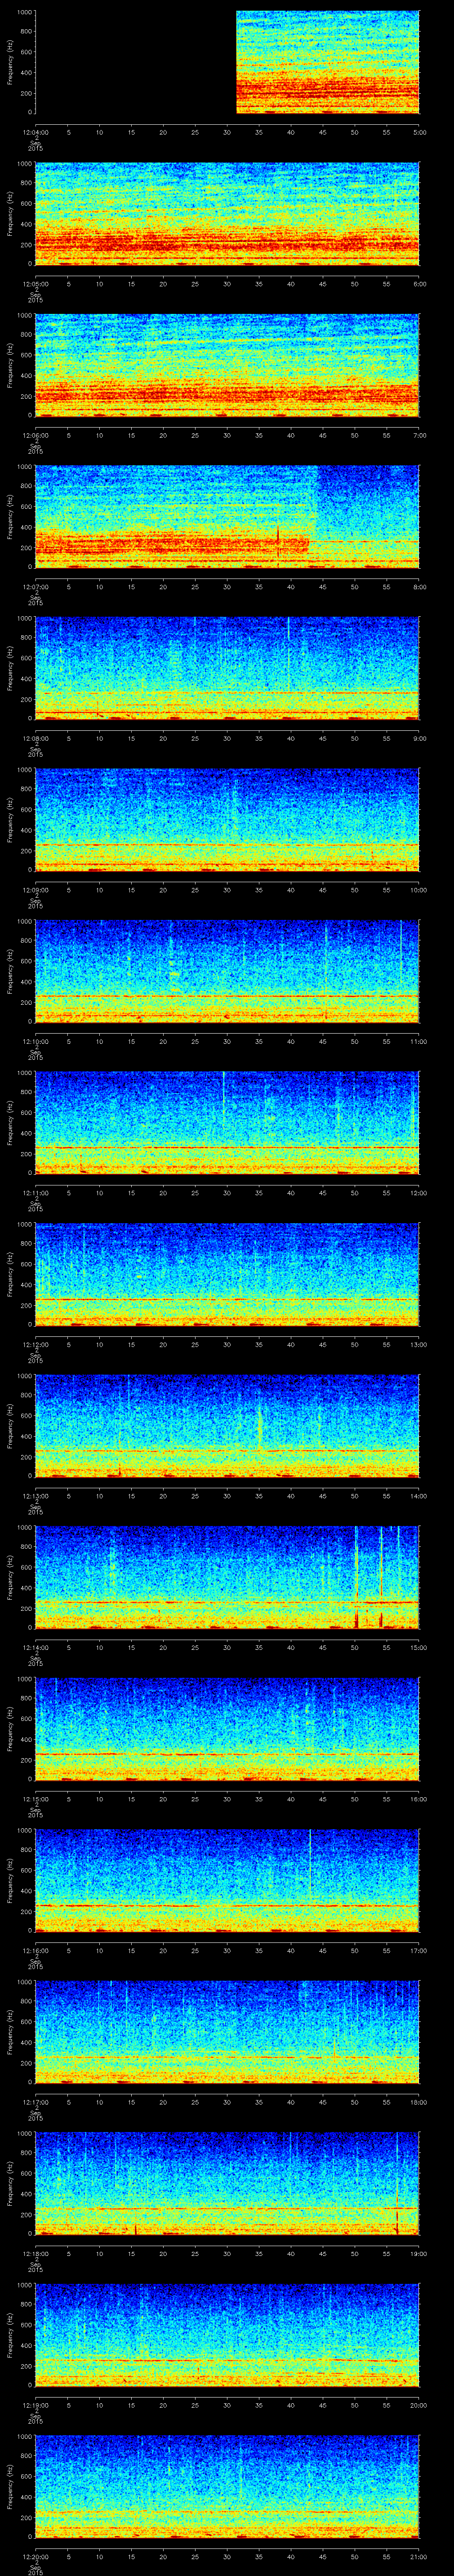Pick the spectrogram panel starting at 12:17:00

(227, 2032)
